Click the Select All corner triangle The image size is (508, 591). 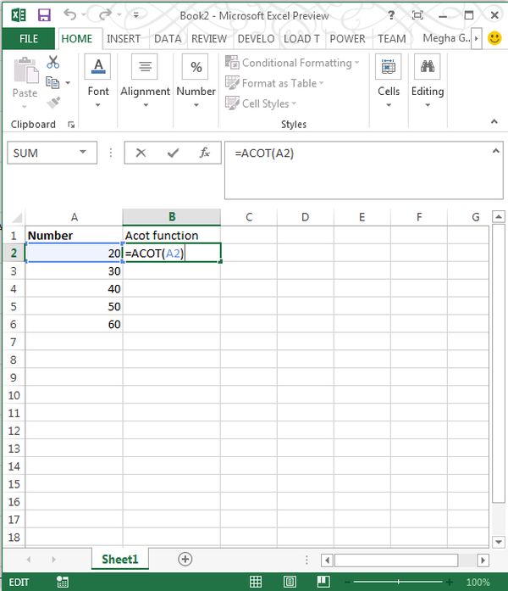(17, 217)
